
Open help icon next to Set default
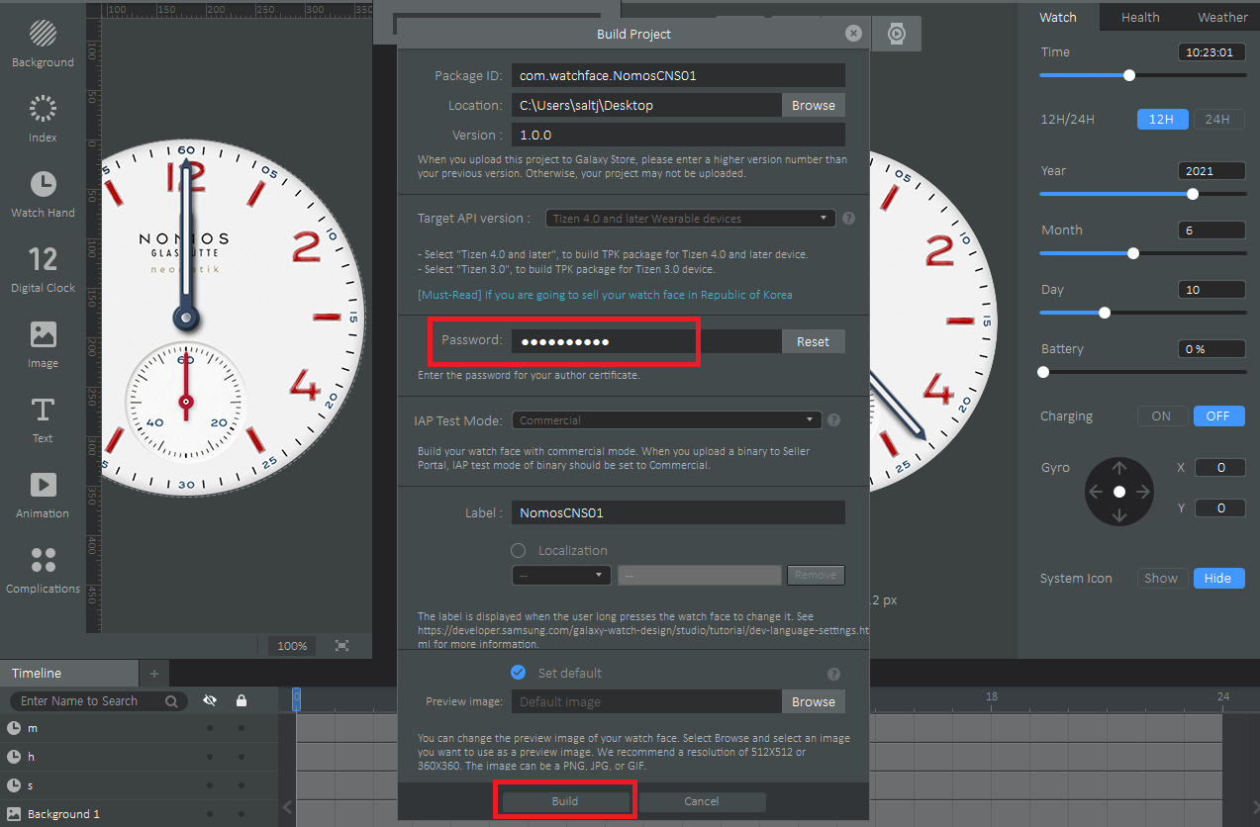pyautogui.click(x=834, y=674)
